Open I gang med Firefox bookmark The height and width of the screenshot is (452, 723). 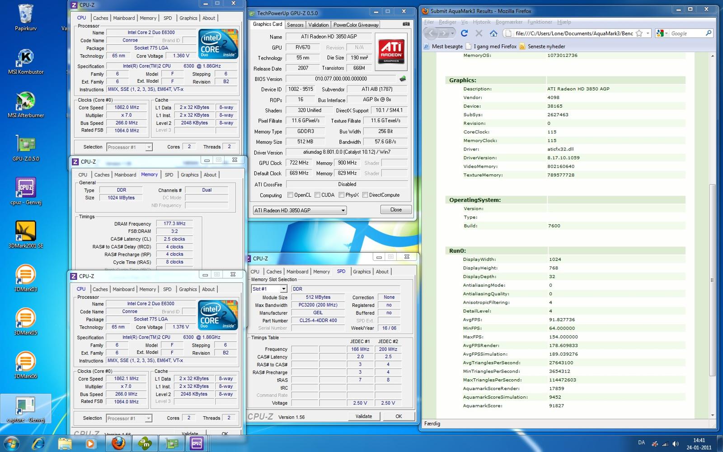(x=491, y=46)
